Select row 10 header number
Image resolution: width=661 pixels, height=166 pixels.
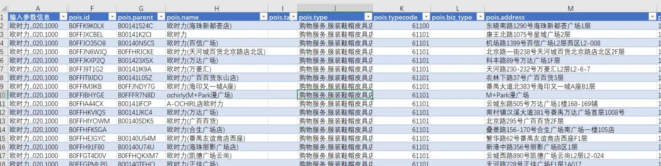pyautogui.click(x=4, y=95)
